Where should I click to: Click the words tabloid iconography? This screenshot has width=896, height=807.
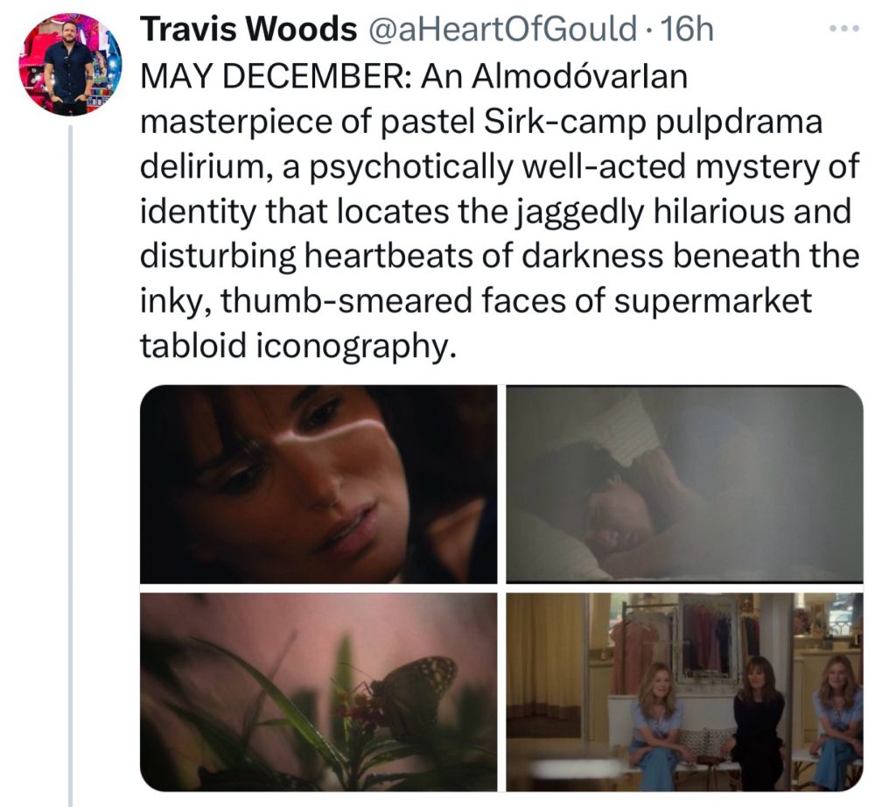[x=298, y=346]
